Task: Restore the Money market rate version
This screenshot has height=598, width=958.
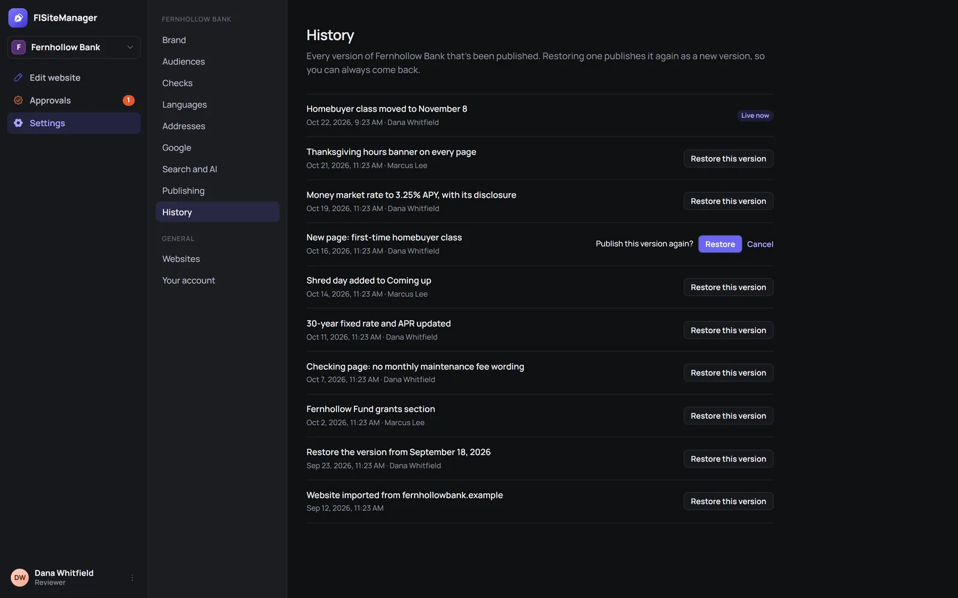Action: (728, 202)
